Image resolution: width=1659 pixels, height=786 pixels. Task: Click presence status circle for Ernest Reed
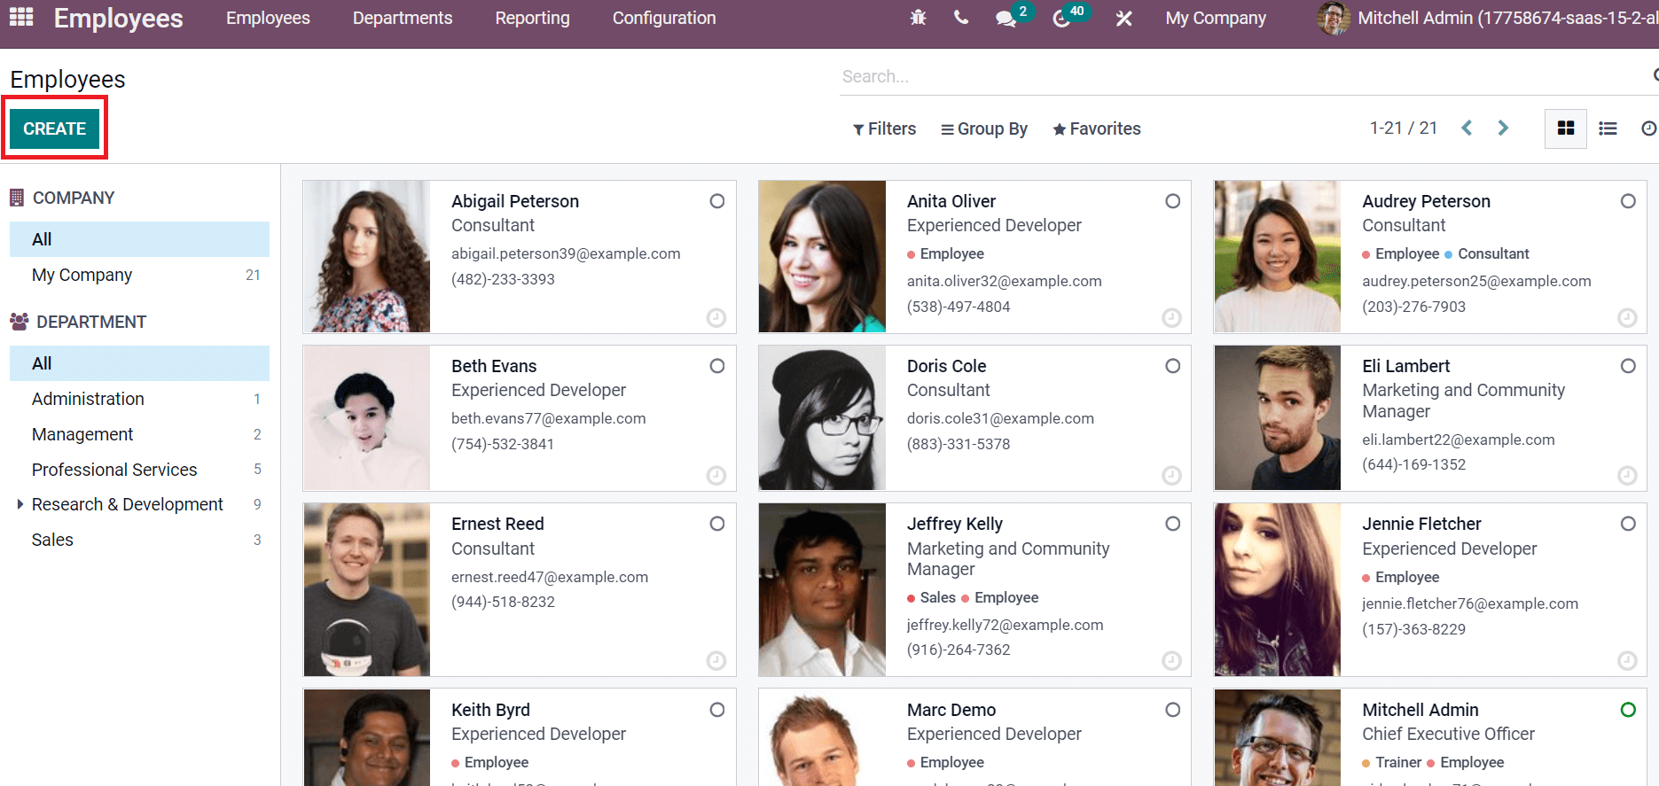[717, 524]
